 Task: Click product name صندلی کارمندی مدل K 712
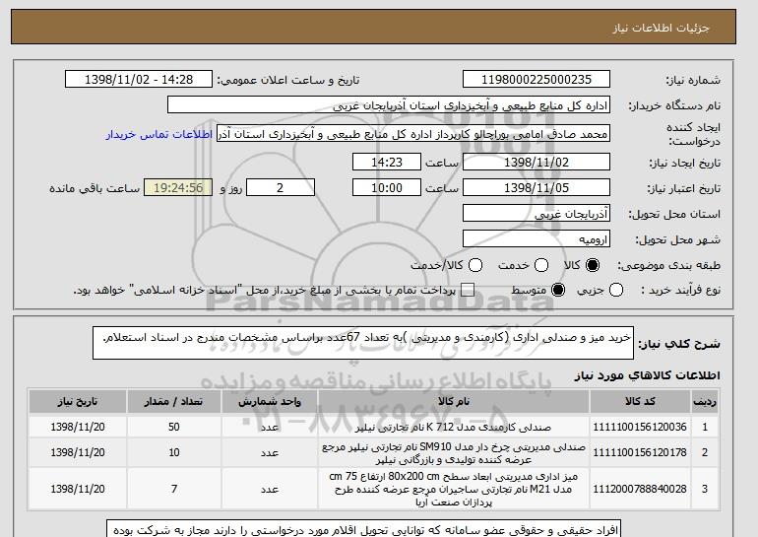tap(454, 428)
